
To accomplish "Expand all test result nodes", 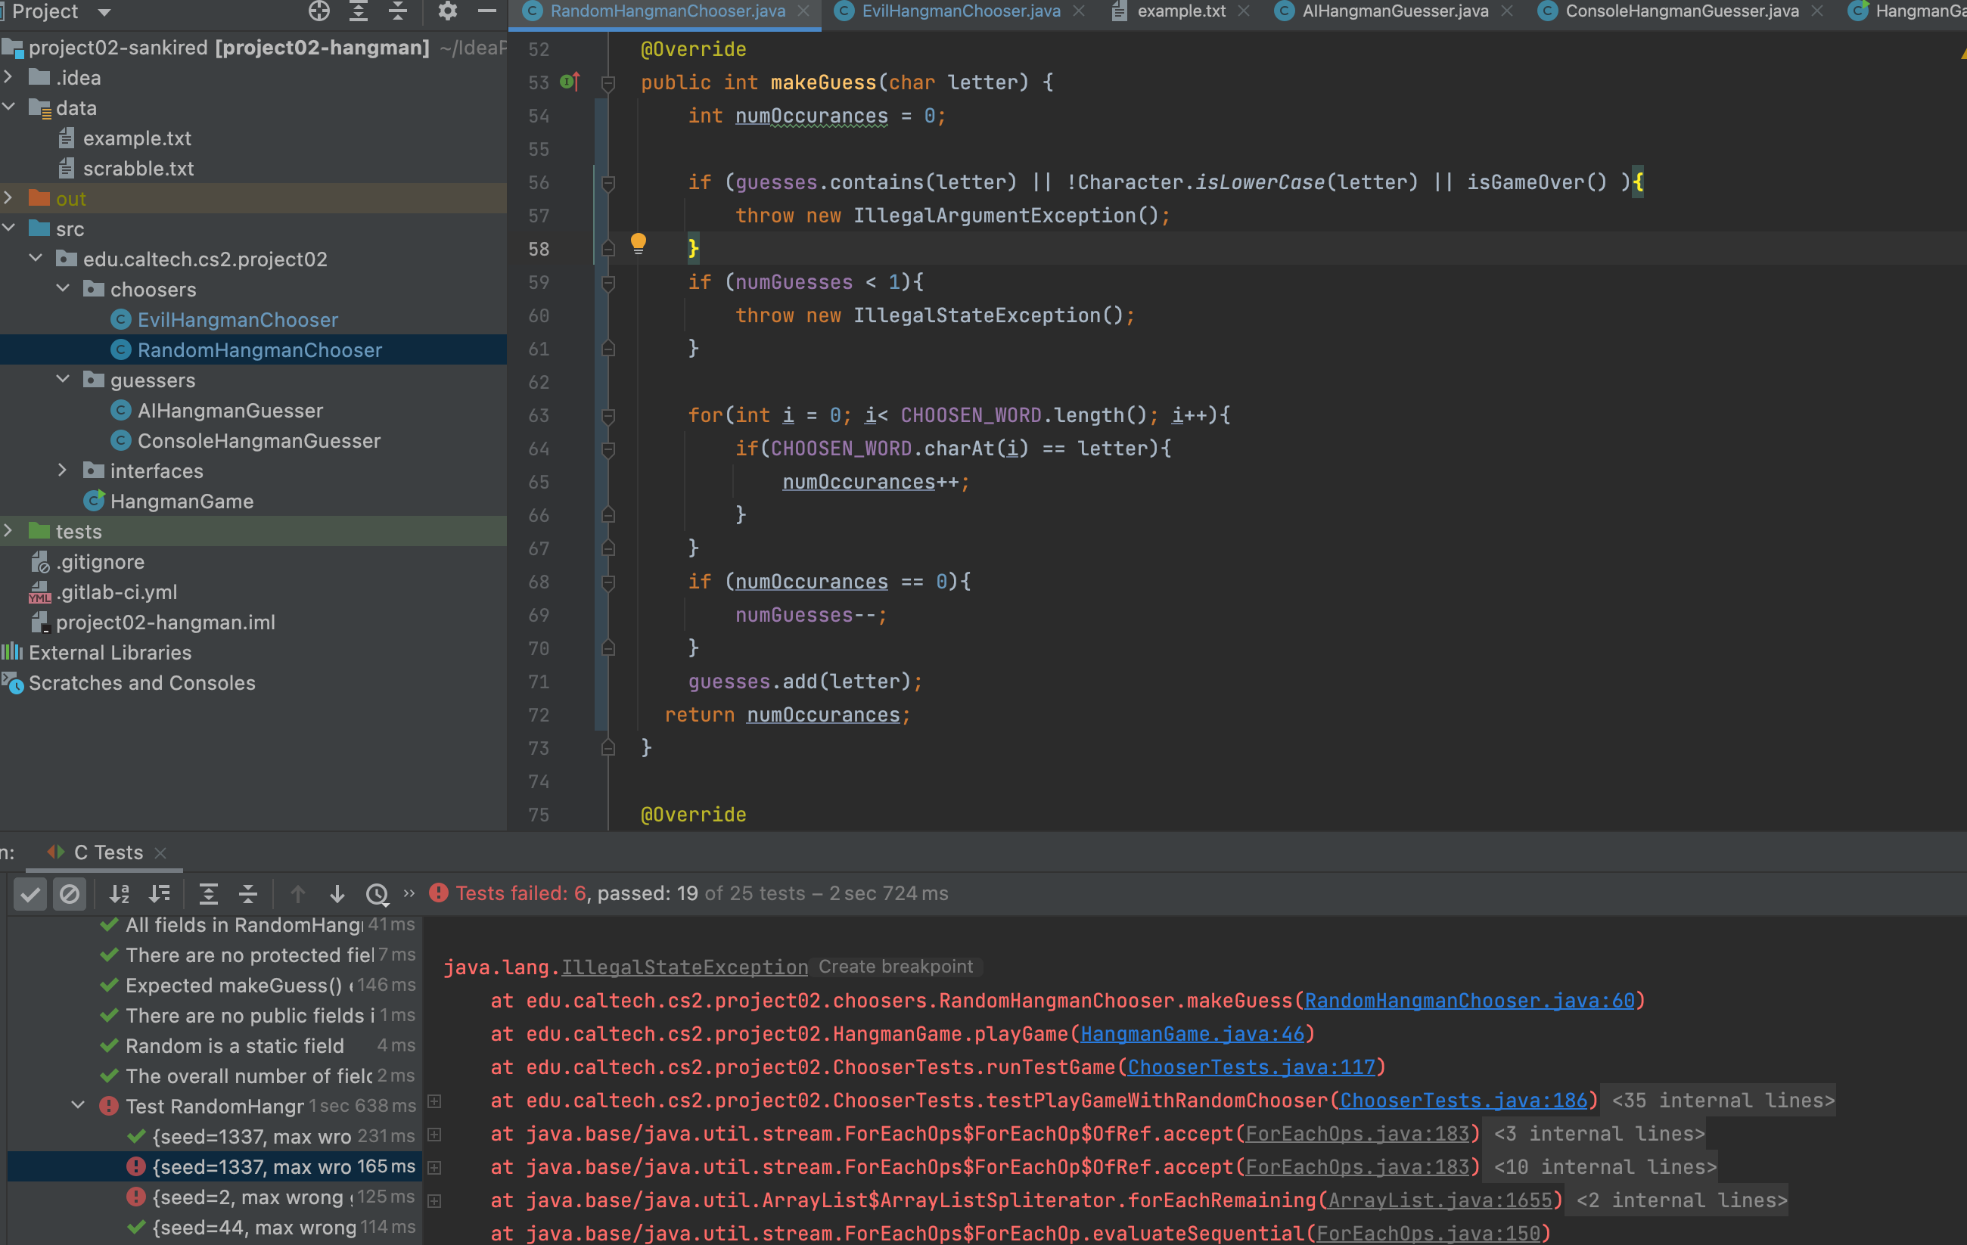I will point(208,894).
